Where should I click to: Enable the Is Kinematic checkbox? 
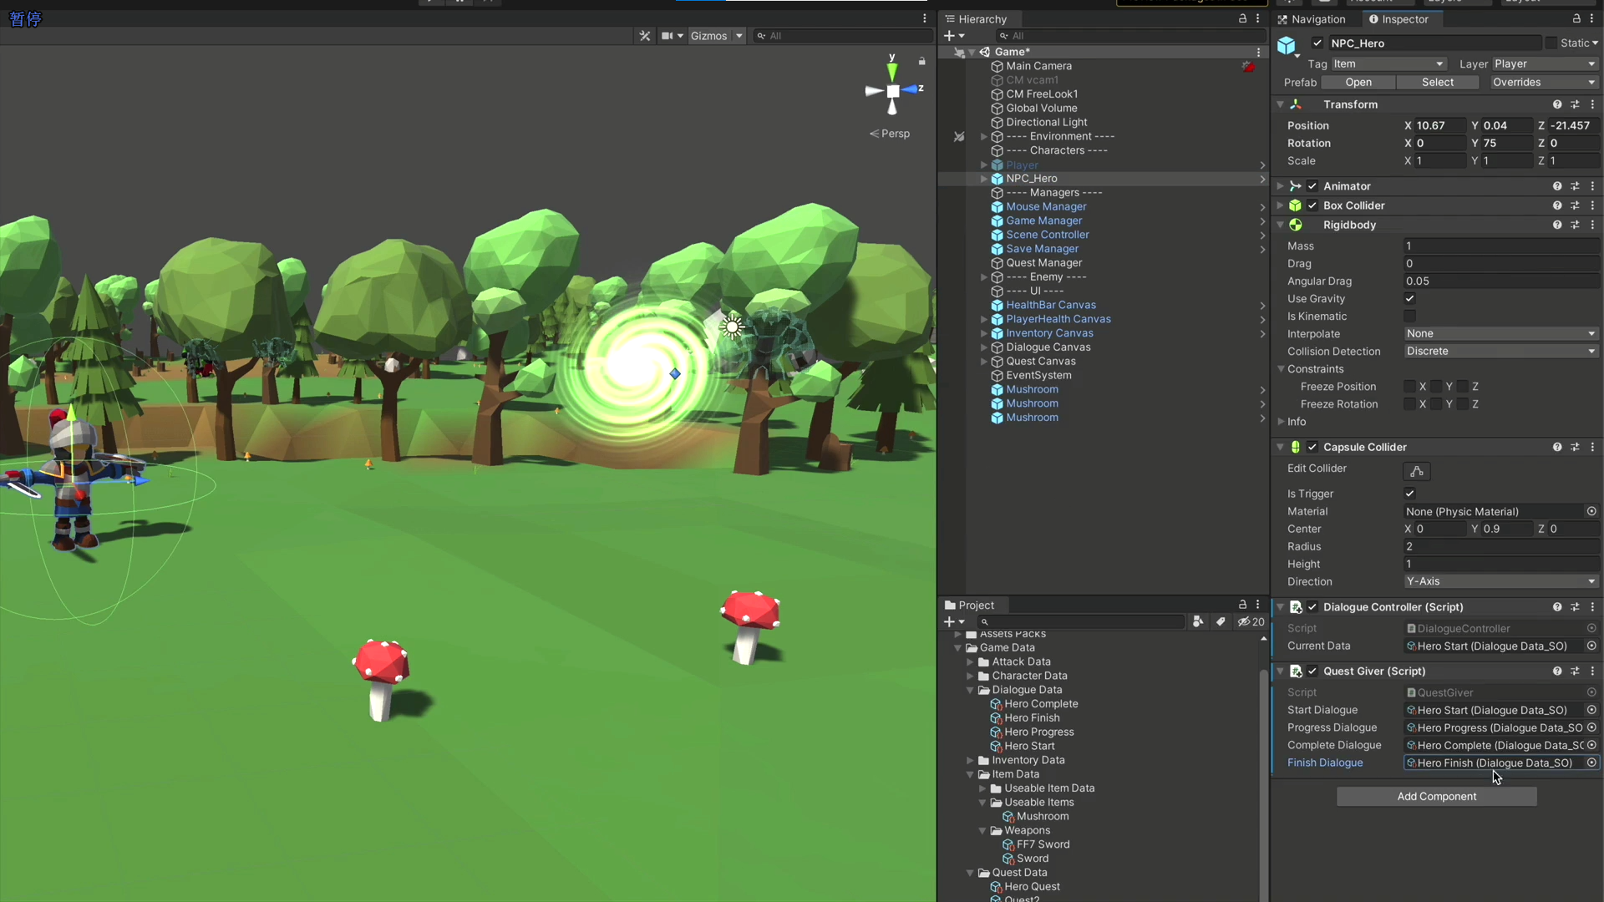pyautogui.click(x=1409, y=317)
